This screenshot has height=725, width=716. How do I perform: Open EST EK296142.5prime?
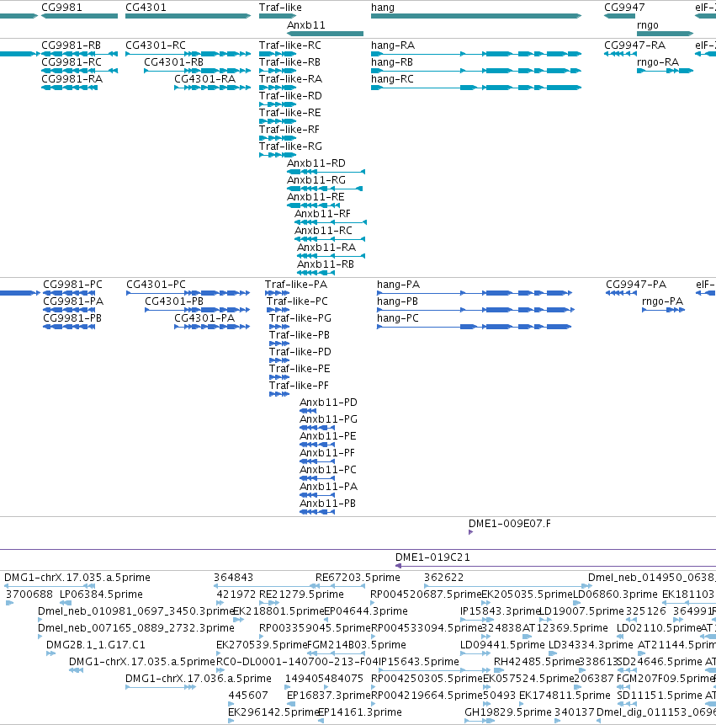(273, 712)
